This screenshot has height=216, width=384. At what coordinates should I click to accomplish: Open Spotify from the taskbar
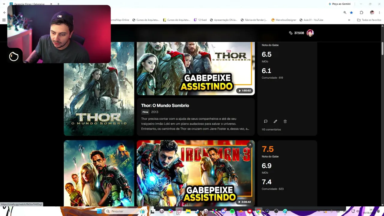point(232,211)
